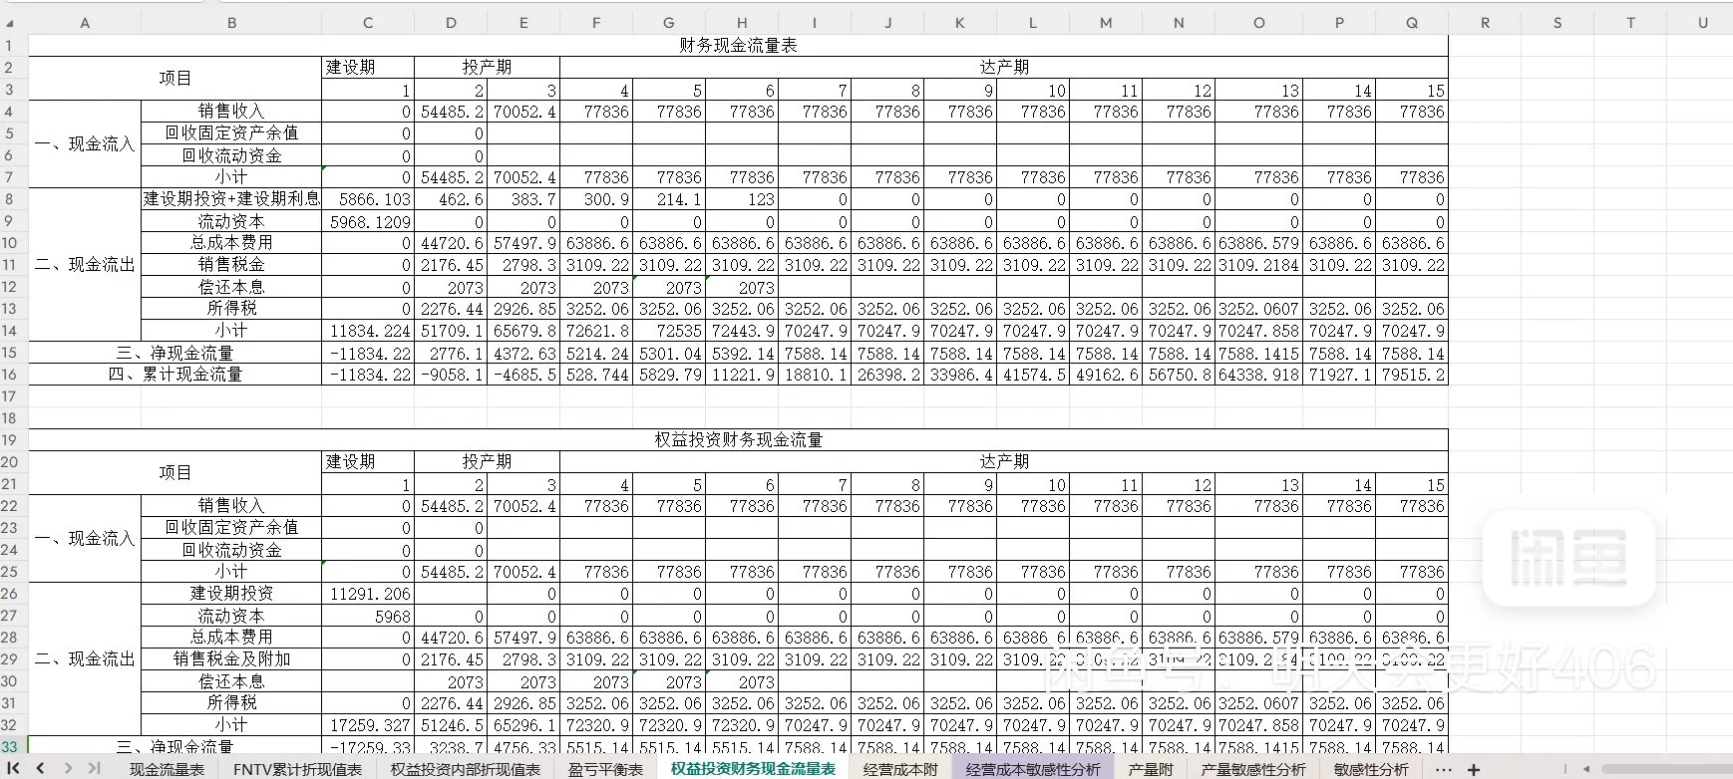Select cell with value 5392.14
Screen dimensions: 1733x779
coord(742,353)
